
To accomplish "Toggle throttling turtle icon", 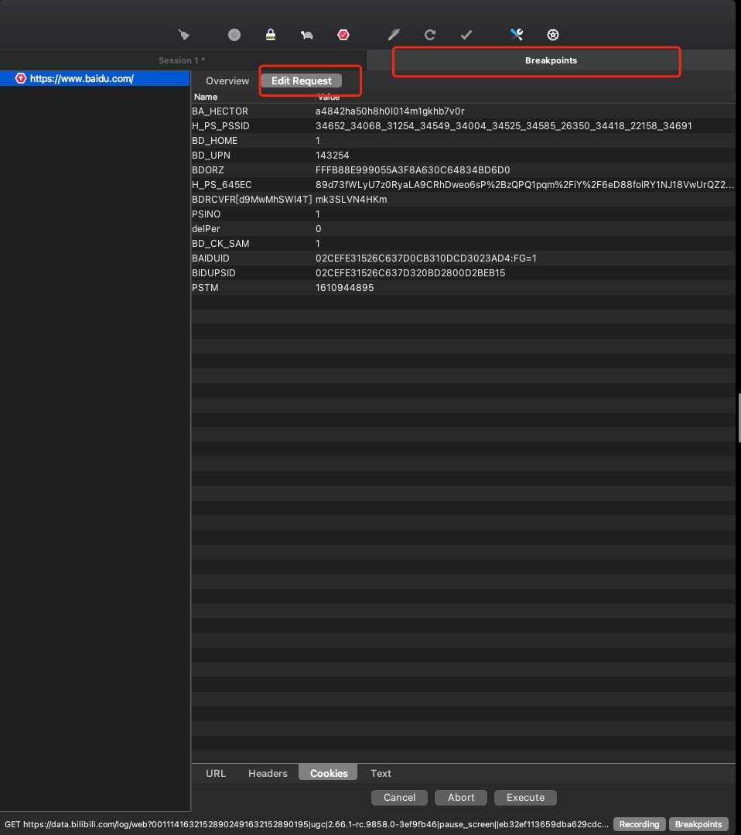I will [x=306, y=35].
